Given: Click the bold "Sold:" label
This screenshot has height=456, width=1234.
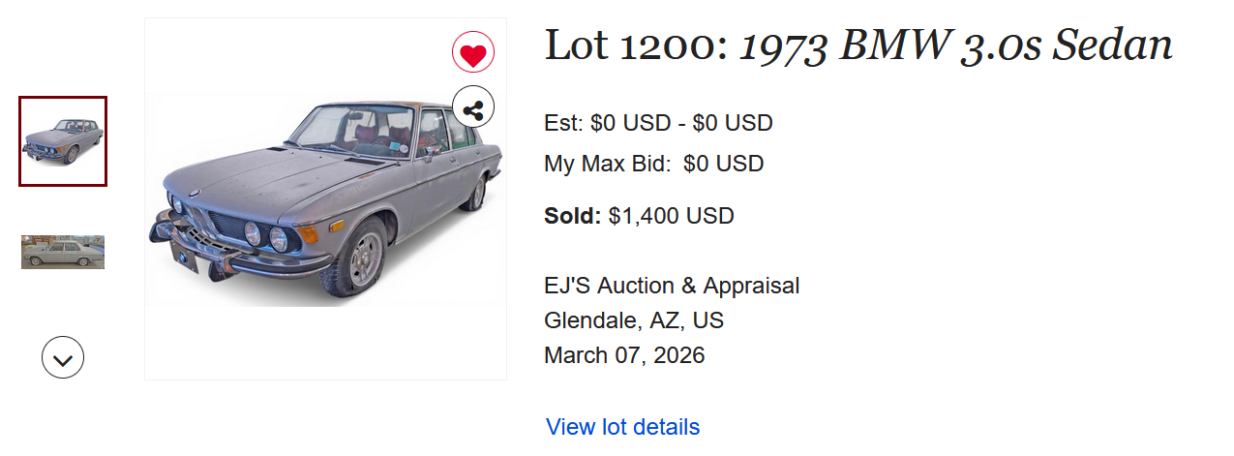Looking at the screenshot, I should tap(573, 216).
